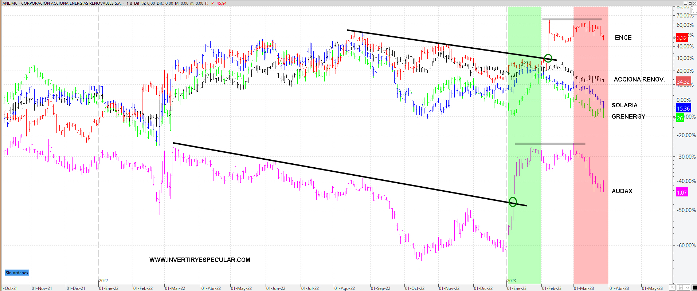Click the 0,00% level on price axis
This screenshot has width=697, height=291.
tap(684, 100)
